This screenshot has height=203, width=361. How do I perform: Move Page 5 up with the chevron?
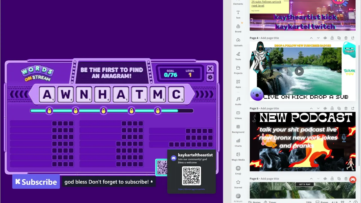pyautogui.click(x=311, y=109)
